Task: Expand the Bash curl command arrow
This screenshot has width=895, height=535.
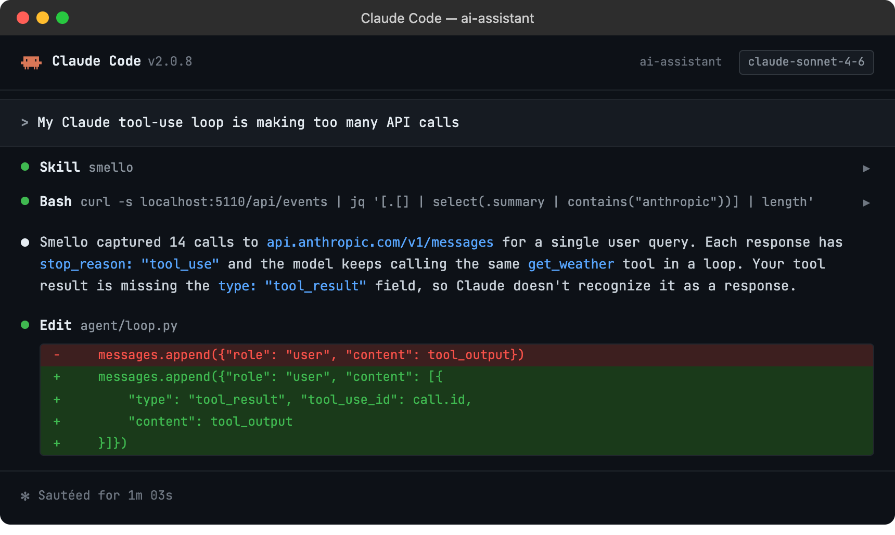Action: 866,202
